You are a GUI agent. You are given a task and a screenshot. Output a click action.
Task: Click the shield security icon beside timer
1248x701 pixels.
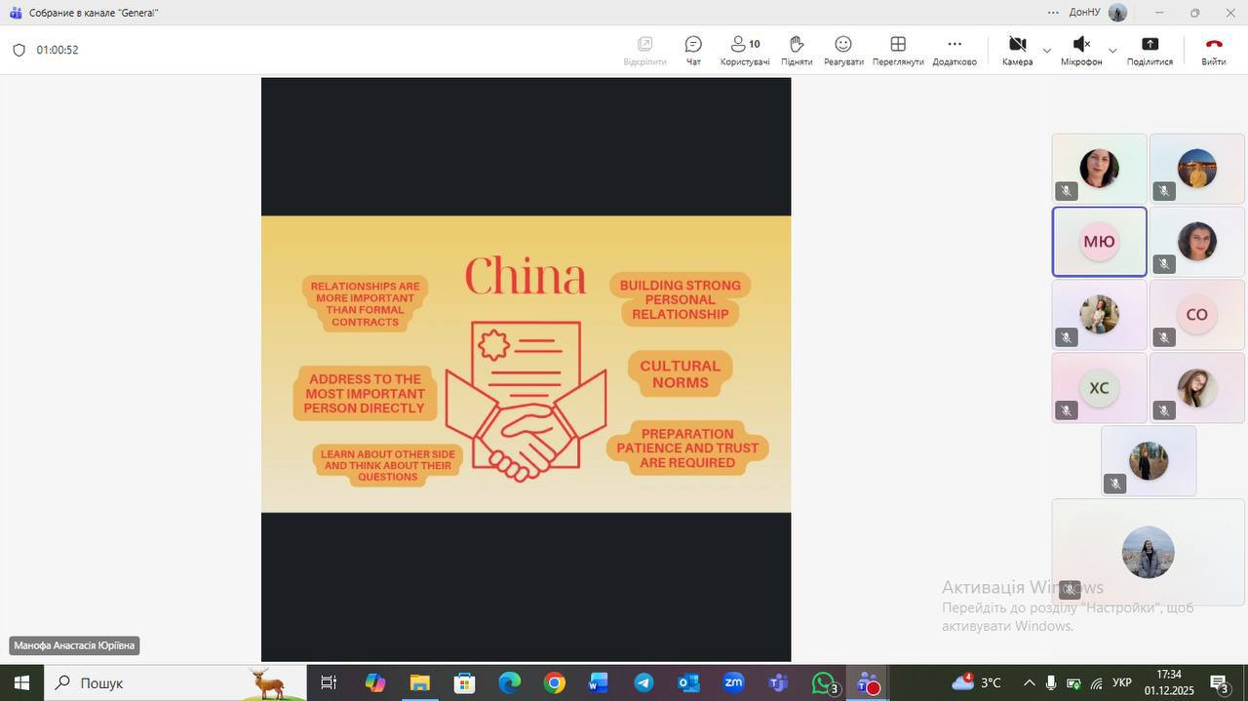pyautogui.click(x=19, y=50)
